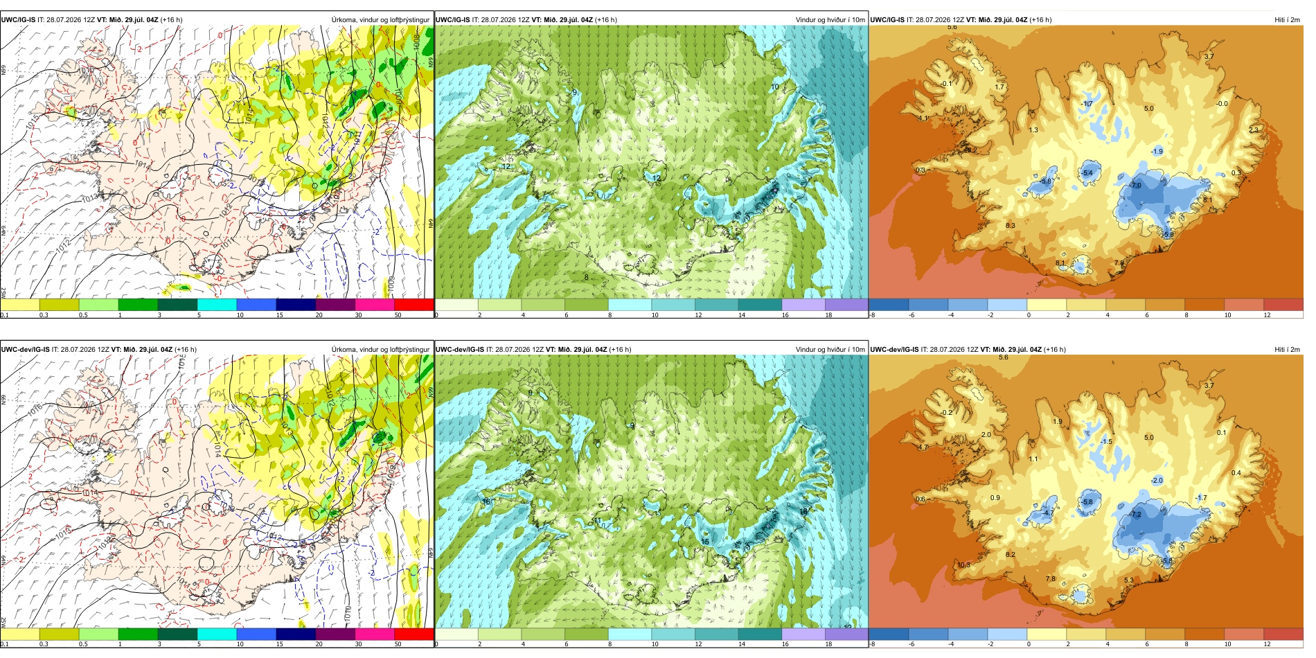Click the 0.9 temperature value
The width and height of the screenshot is (1316, 658).
tap(995, 498)
